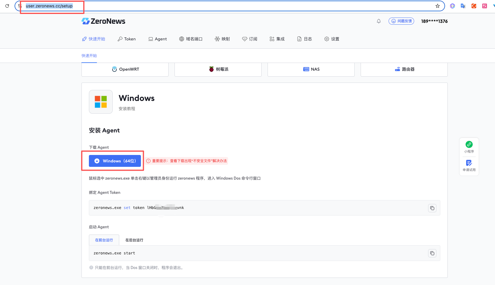Open the 集成 menu item
The image size is (495, 285).
277,39
